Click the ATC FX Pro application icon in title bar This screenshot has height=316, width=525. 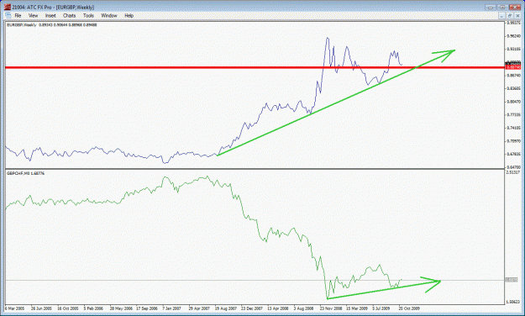coord(7,7)
